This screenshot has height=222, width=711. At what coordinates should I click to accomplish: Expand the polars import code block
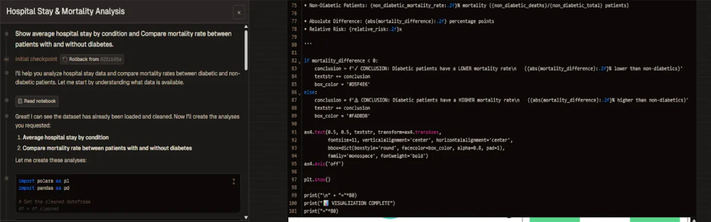[234, 181]
